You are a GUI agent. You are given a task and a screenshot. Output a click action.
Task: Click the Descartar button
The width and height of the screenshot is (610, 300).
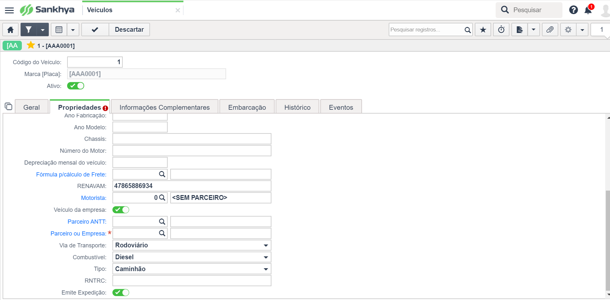[129, 30]
